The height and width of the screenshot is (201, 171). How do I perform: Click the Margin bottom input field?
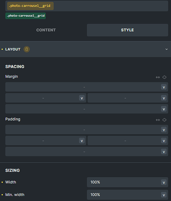(x=83, y=109)
